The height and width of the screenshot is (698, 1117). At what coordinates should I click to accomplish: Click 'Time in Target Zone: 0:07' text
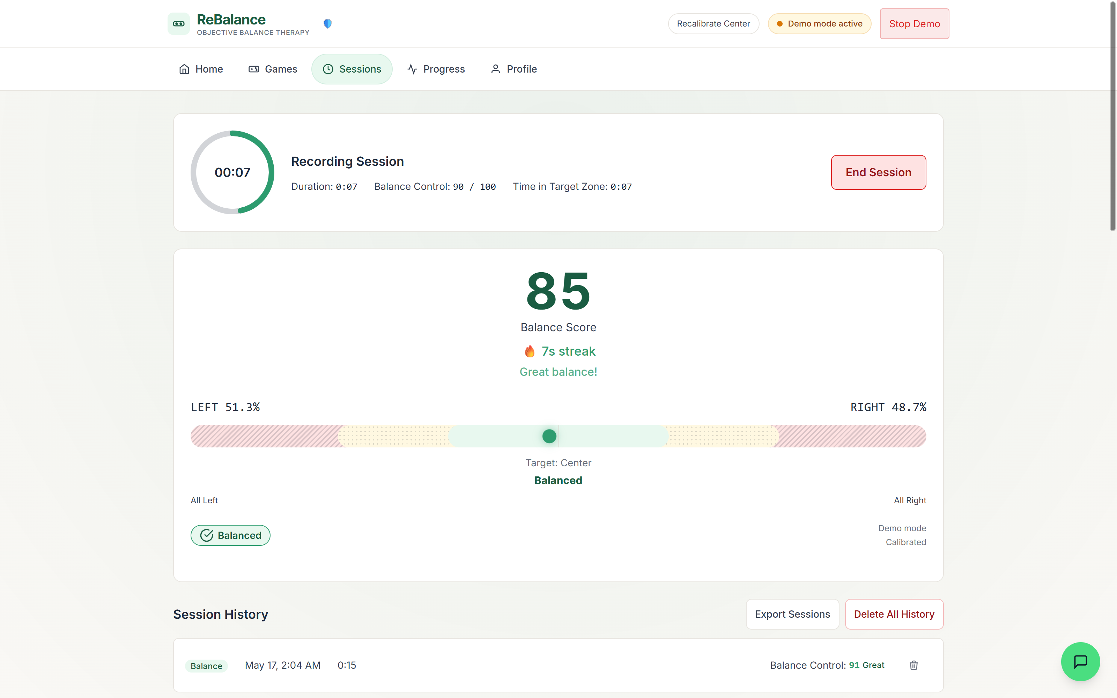click(572, 186)
